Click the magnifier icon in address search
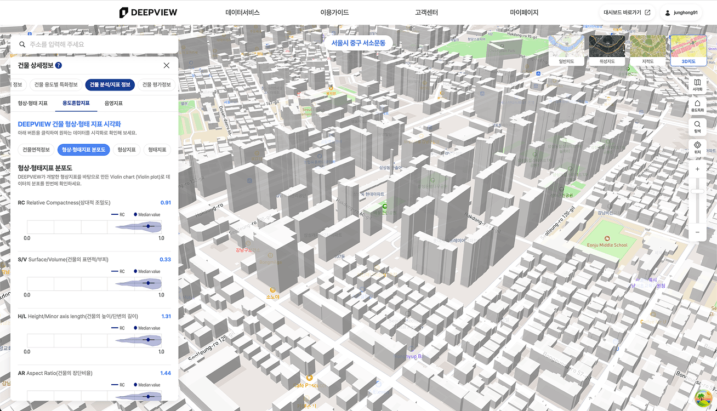717x411 pixels. point(22,44)
